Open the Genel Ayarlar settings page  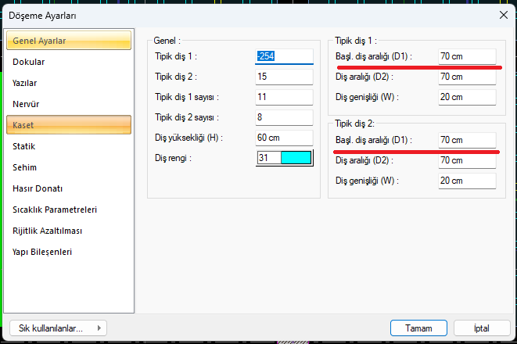66,41
